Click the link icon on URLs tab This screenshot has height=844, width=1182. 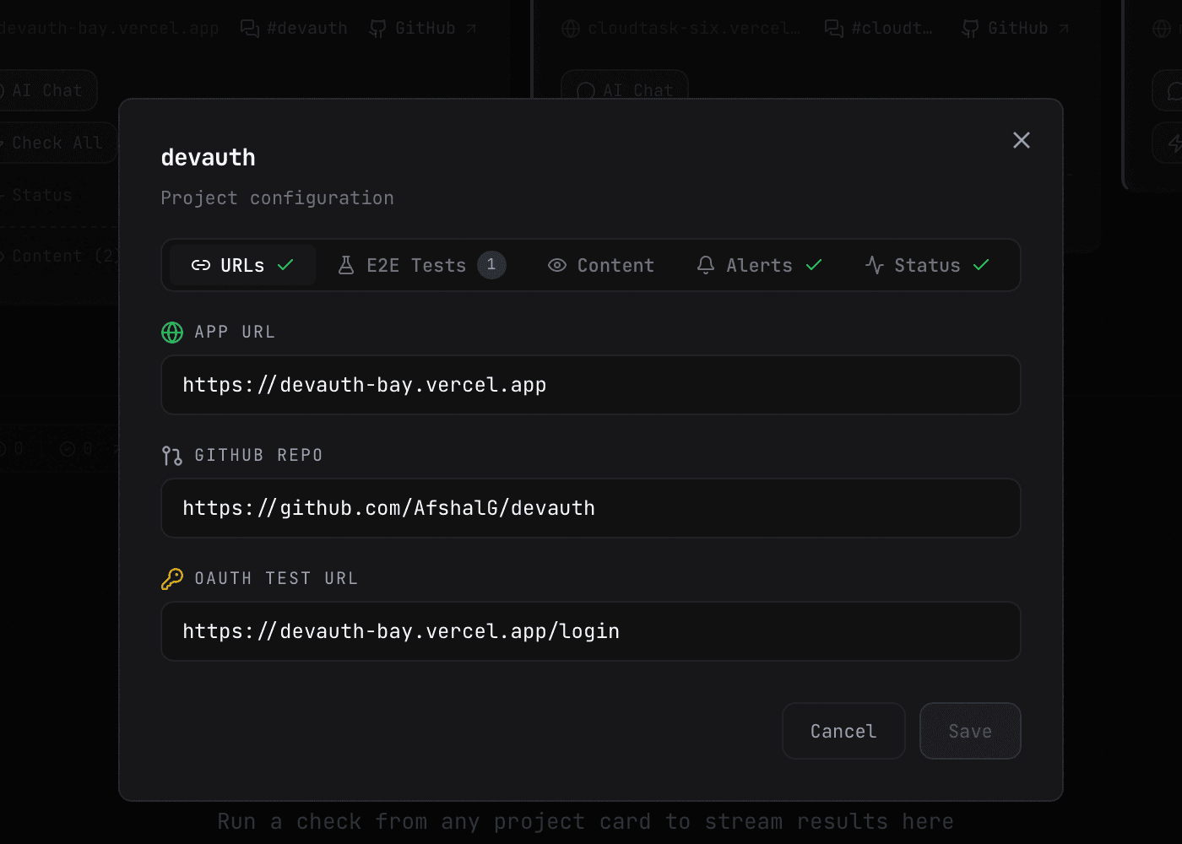201,265
